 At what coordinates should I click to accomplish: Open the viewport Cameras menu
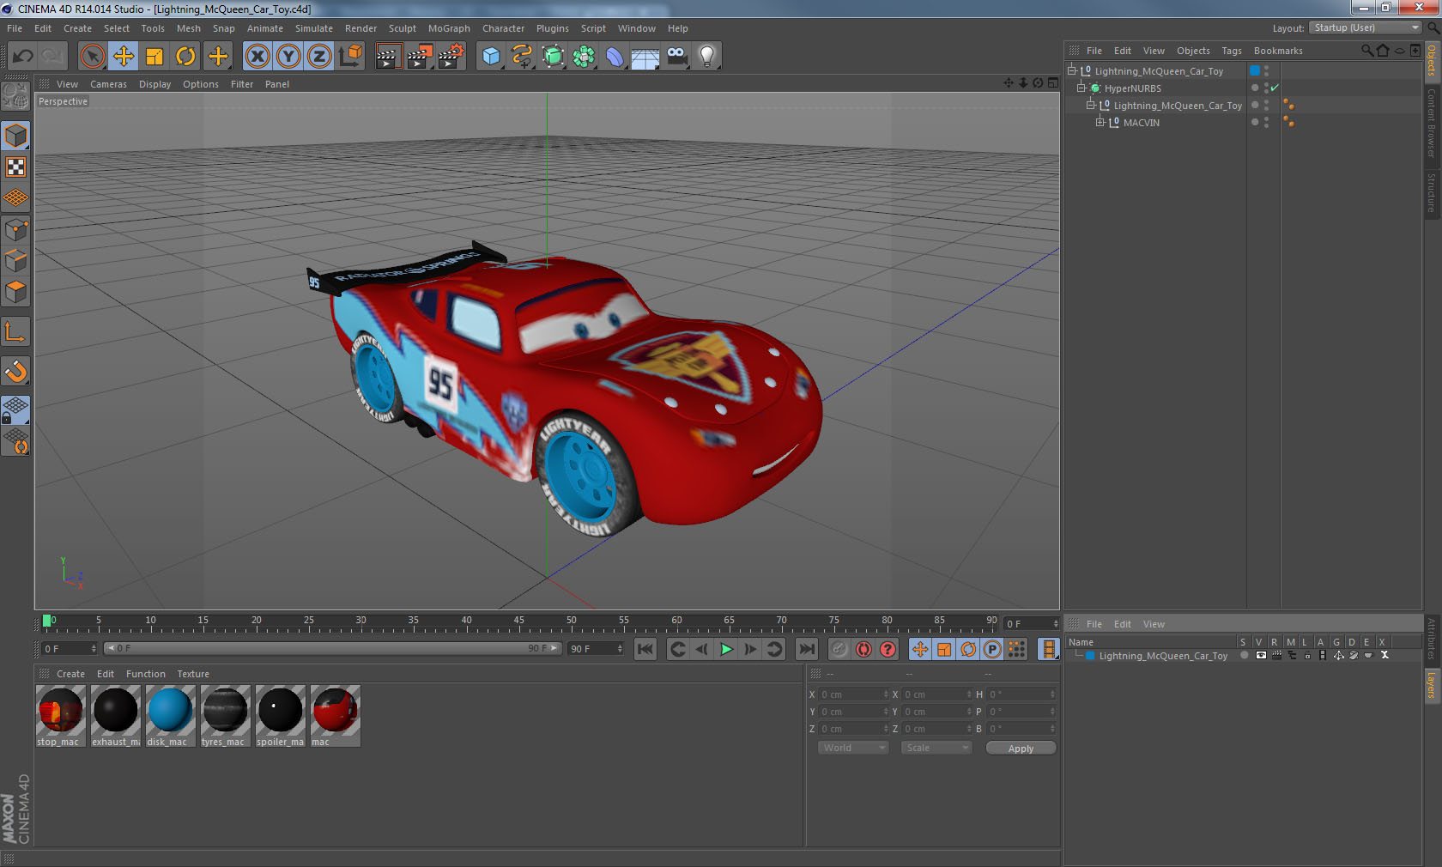[x=108, y=84]
